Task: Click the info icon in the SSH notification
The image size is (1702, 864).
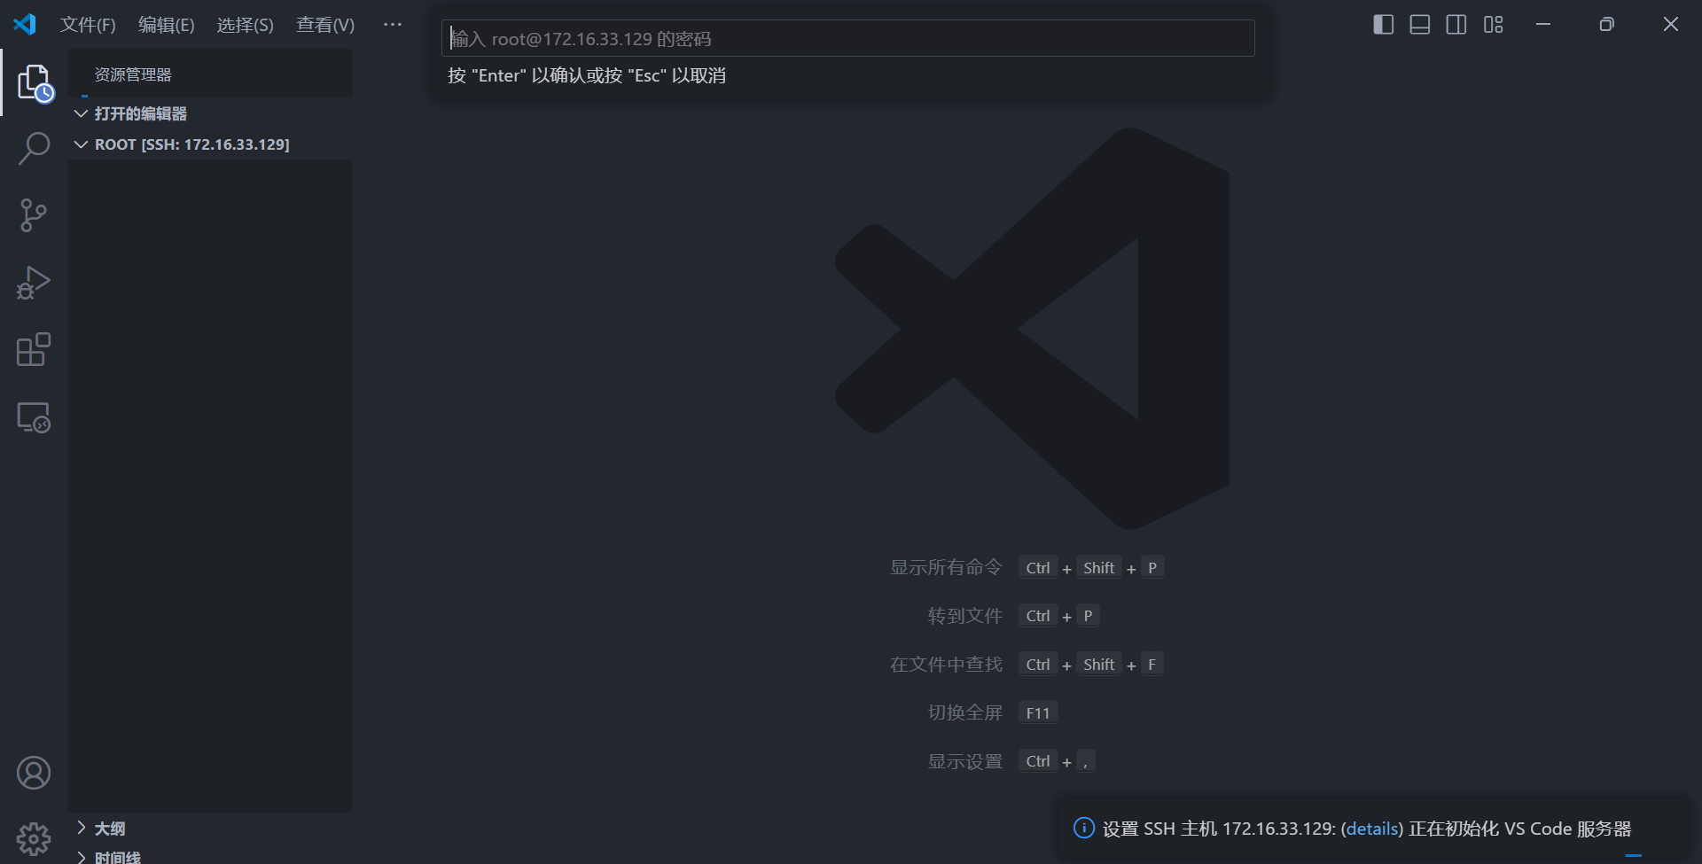Action: (x=1083, y=828)
